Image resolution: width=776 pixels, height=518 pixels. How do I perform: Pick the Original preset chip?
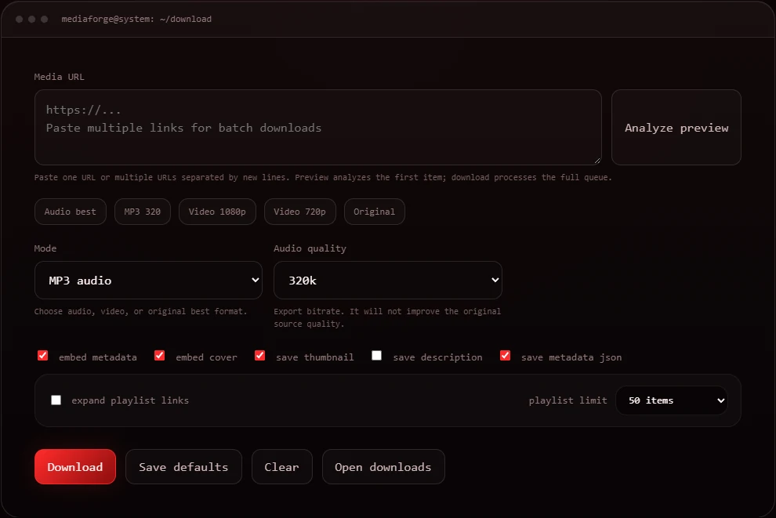click(374, 212)
